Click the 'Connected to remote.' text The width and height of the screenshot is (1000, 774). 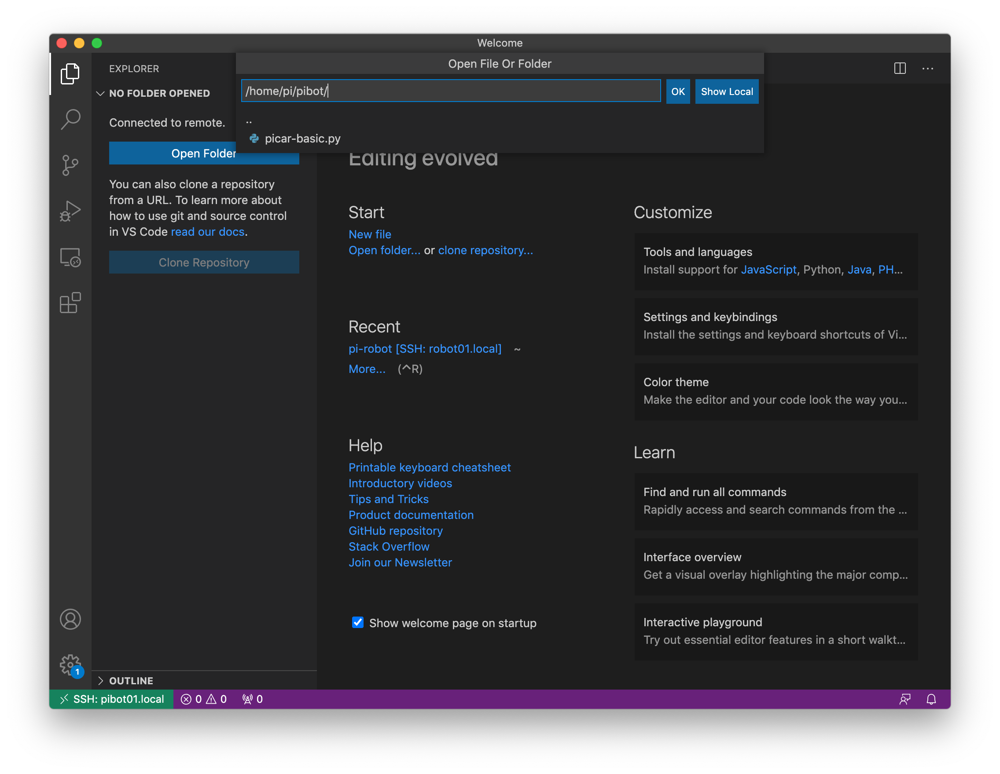click(x=167, y=123)
